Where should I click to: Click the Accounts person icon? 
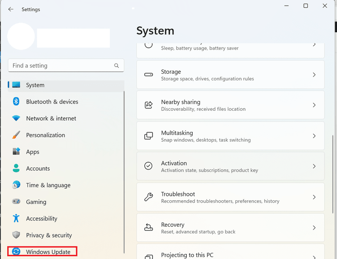pos(16,168)
